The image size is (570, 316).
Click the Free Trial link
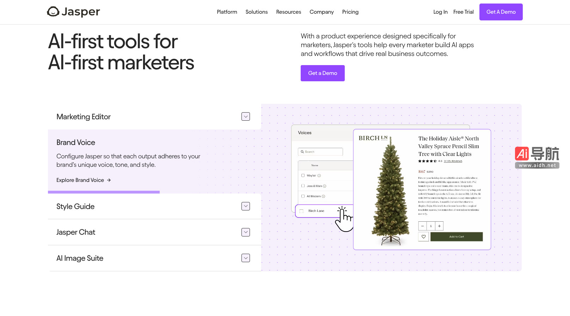coord(463,12)
